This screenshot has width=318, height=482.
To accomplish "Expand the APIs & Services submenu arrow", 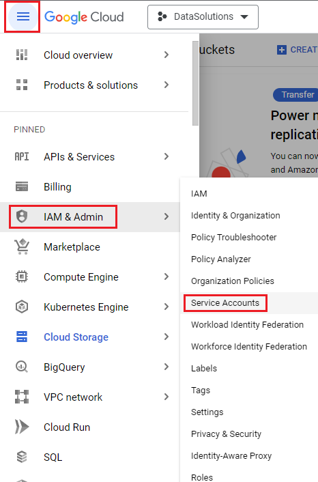I will click(167, 156).
